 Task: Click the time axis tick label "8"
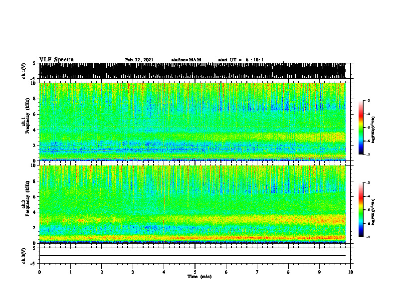(288, 272)
